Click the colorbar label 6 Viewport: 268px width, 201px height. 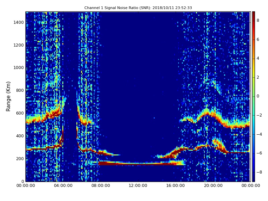(258, 40)
